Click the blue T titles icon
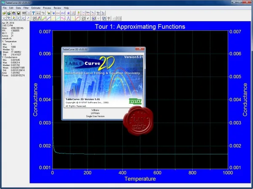The image size is (253, 189). [33, 13]
